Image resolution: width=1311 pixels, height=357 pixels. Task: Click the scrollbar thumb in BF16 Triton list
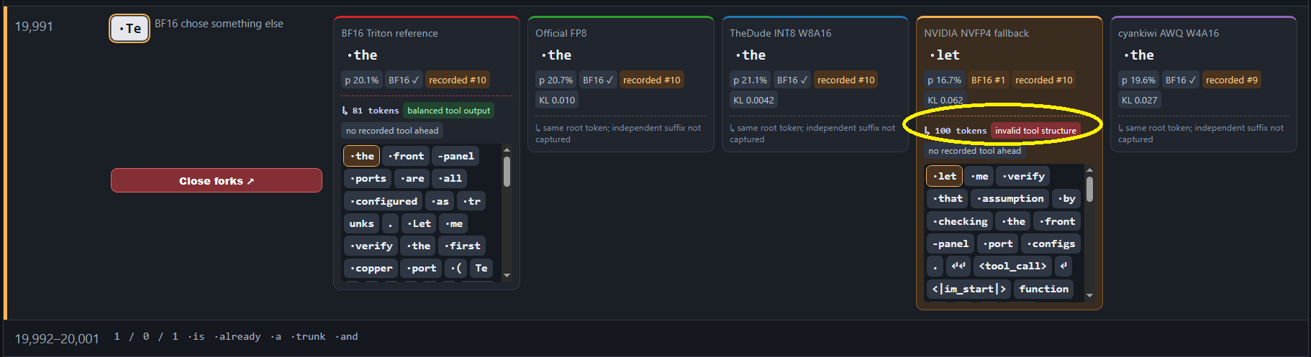tap(507, 172)
